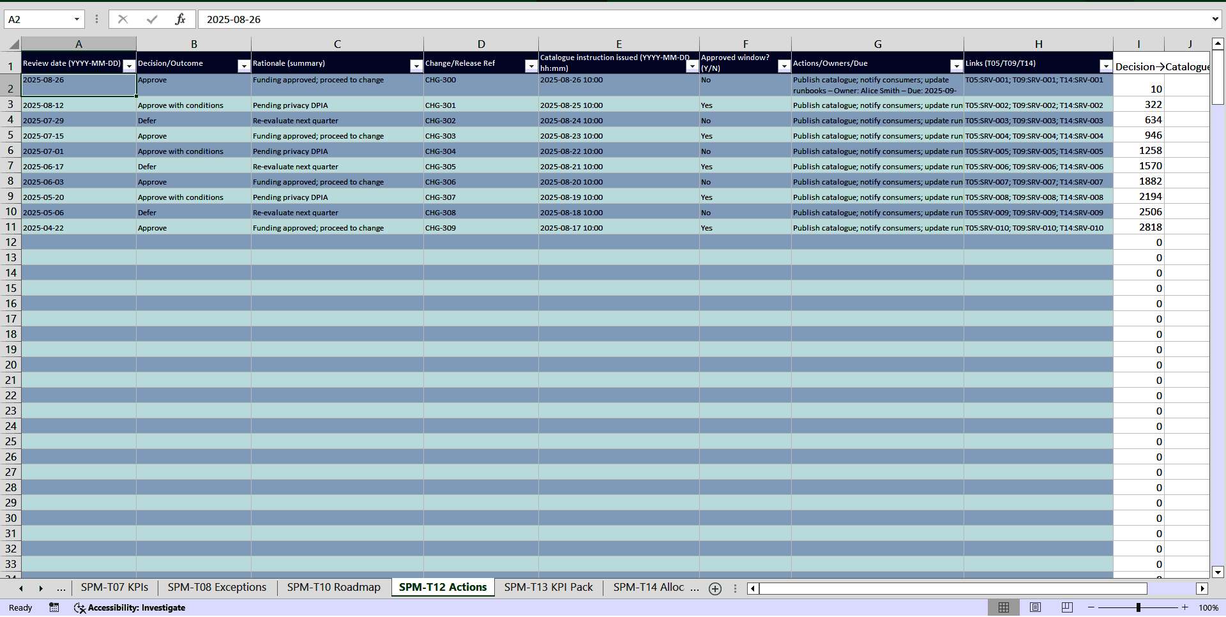This screenshot has width=1226, height=617.
Task: Open Accessibility: Investigate checker
Action: 130,607
